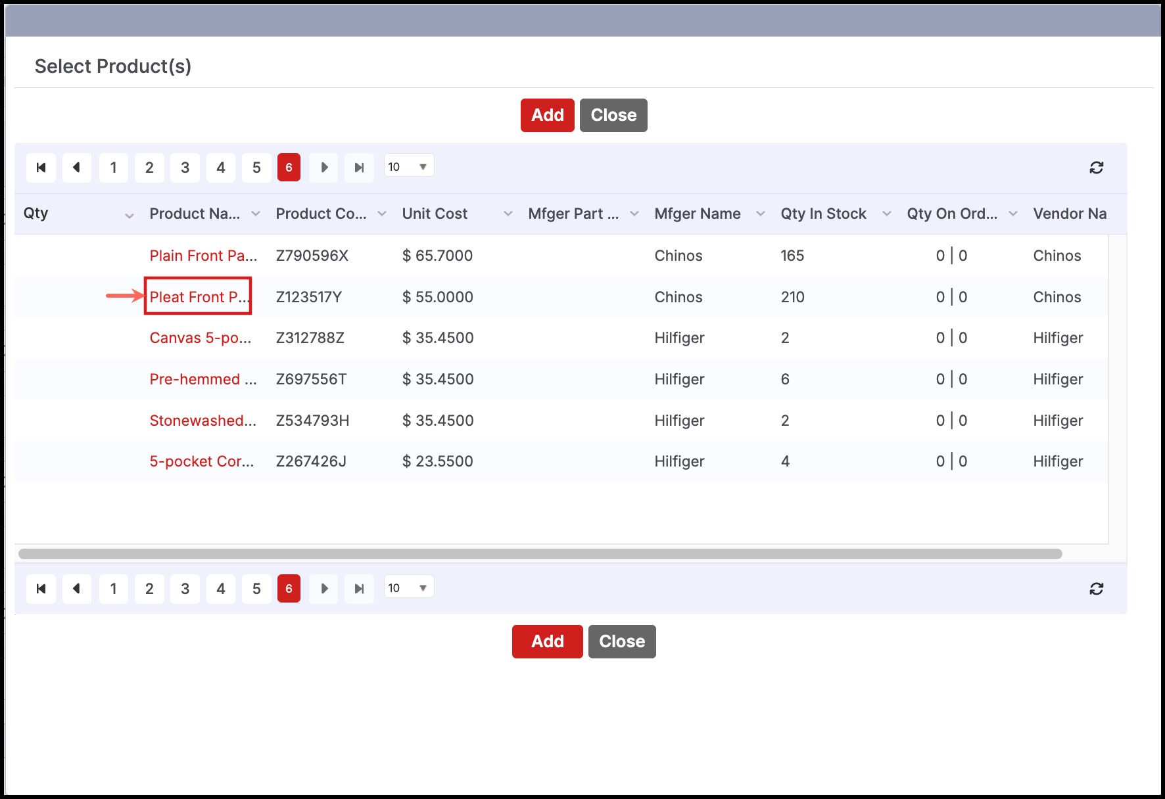Click the top Add button
This screenshot has width=1165, height=799.
click(x=548, y=115)
